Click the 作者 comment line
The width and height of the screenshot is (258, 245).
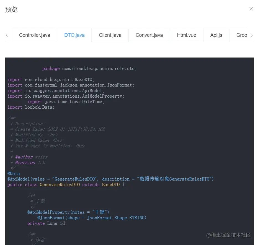[38, 240]
